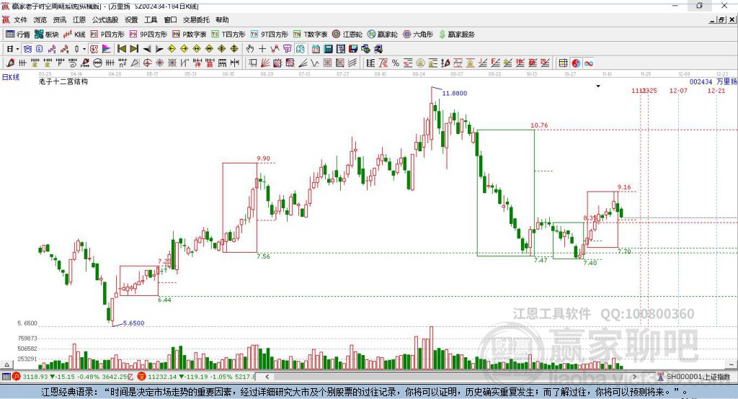738x399 pixels.
Task: Restore the inner chart window
Action: coord(721,19)
